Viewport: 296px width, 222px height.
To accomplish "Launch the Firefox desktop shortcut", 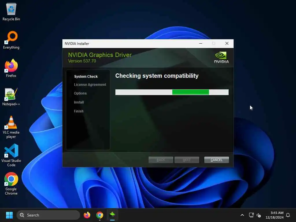I will 11,68.
